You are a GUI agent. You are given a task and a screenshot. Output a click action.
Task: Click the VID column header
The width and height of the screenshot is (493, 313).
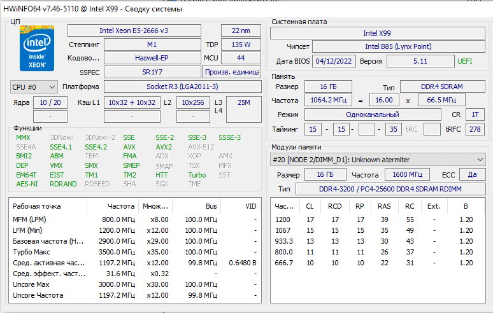point(251,206)
